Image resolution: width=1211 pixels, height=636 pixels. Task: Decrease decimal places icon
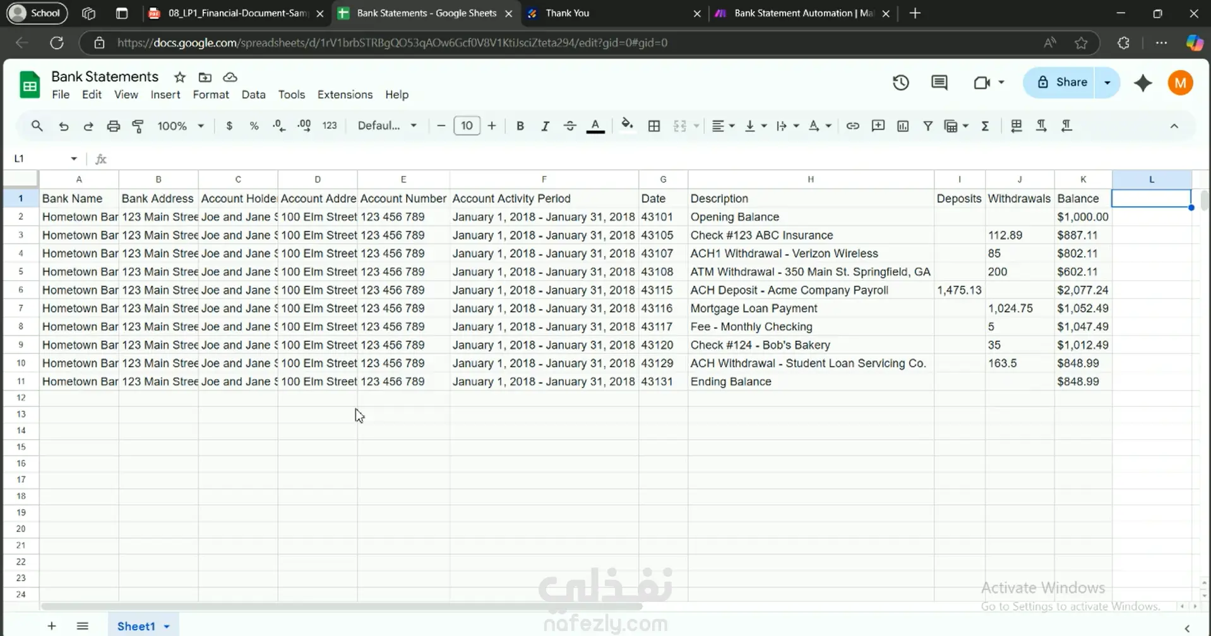pos(279,126)
